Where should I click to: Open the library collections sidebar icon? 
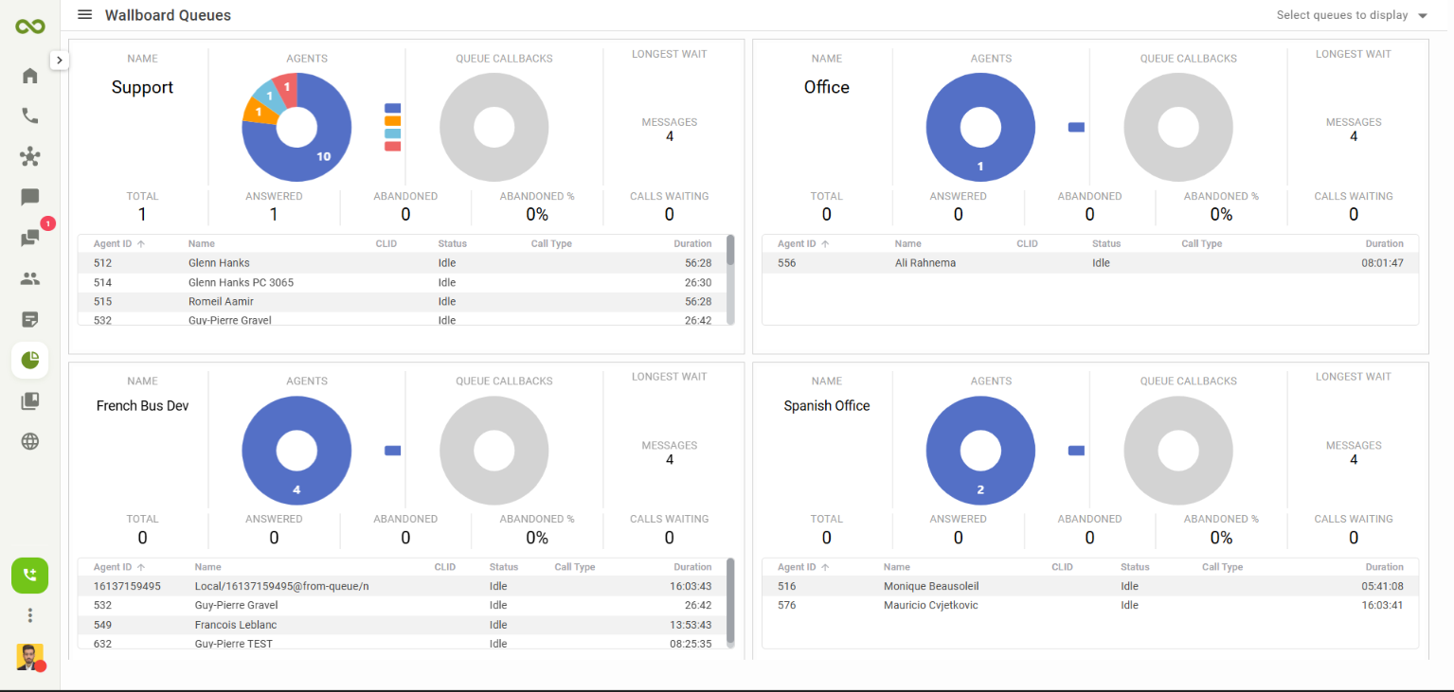30,400
